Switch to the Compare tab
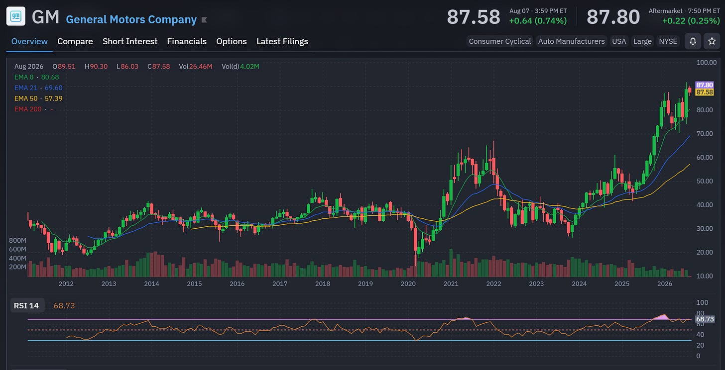This screenshot has height=370, width=725. click(75, 41)
